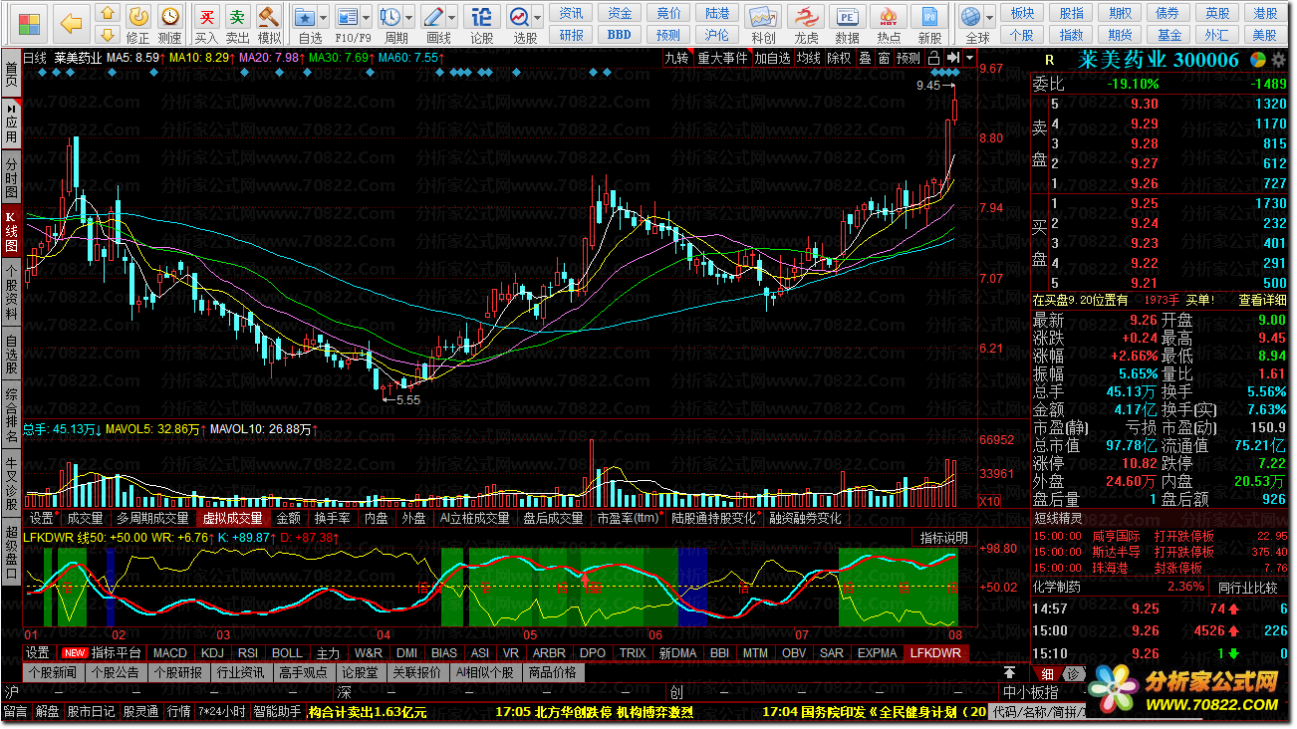Viewport: 1297px width, 729px height.
Task: Click the 加自选 add-to-watchlist button
Action: 771,58
